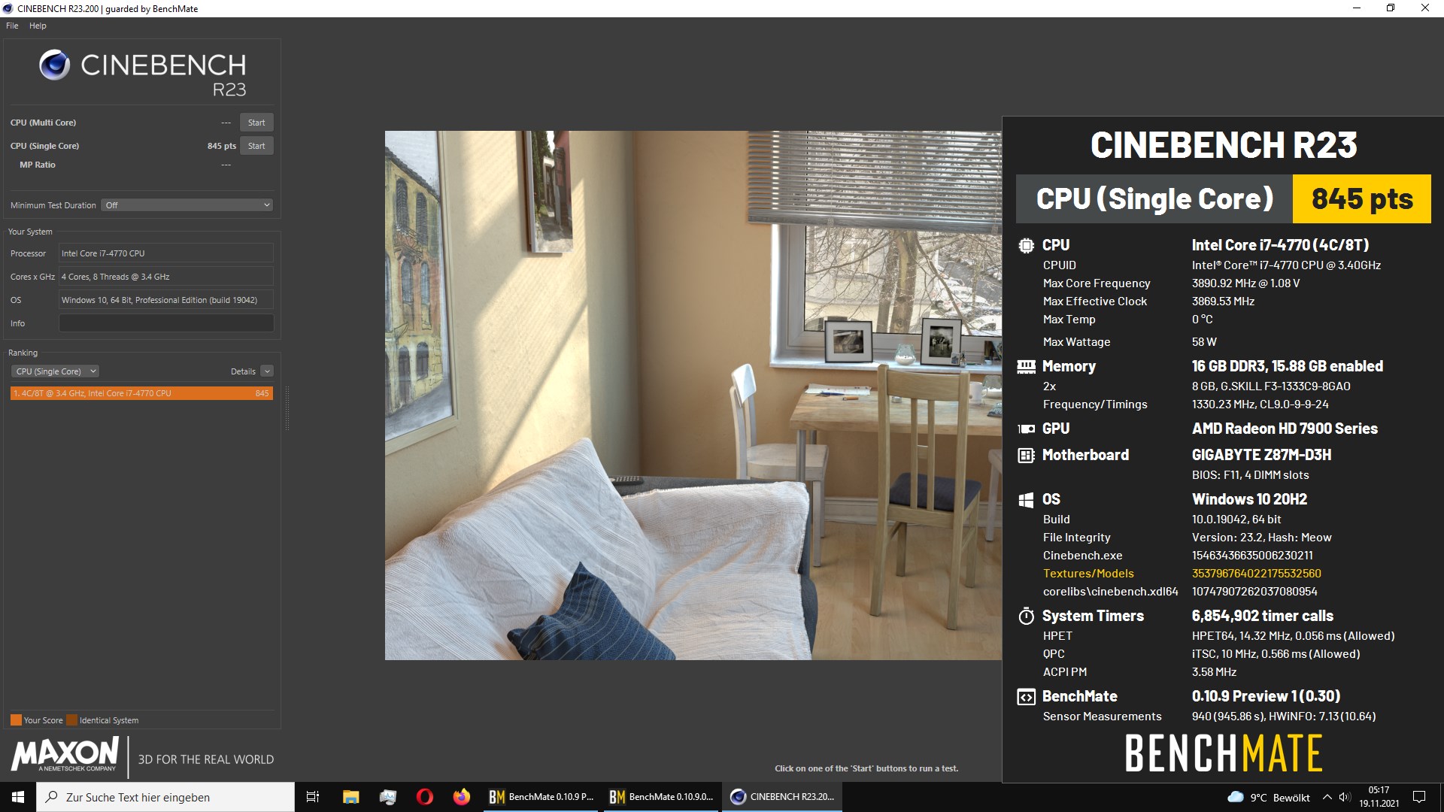Click the Cinebench title bar icon
The image size is (1444, 812).
coord(8,9)
